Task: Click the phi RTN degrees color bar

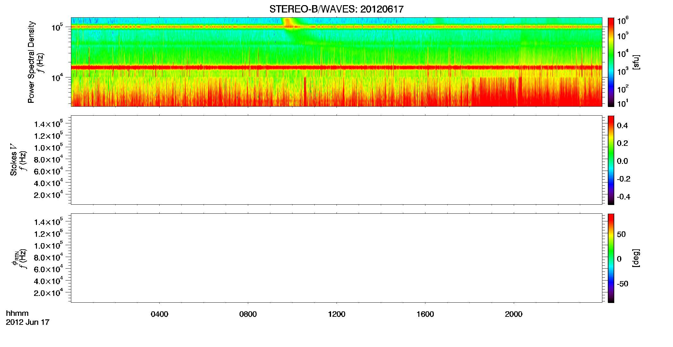Action: [x=611, y=258]
